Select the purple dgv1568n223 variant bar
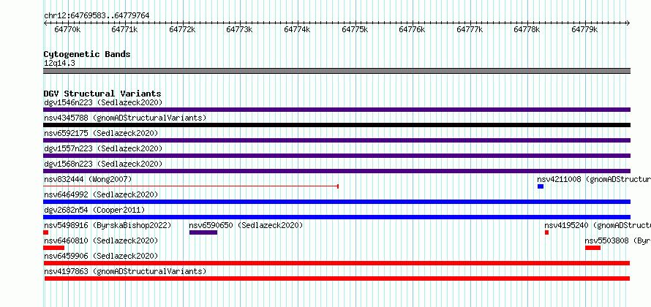651x307 pixels. [x=336, y=171]
